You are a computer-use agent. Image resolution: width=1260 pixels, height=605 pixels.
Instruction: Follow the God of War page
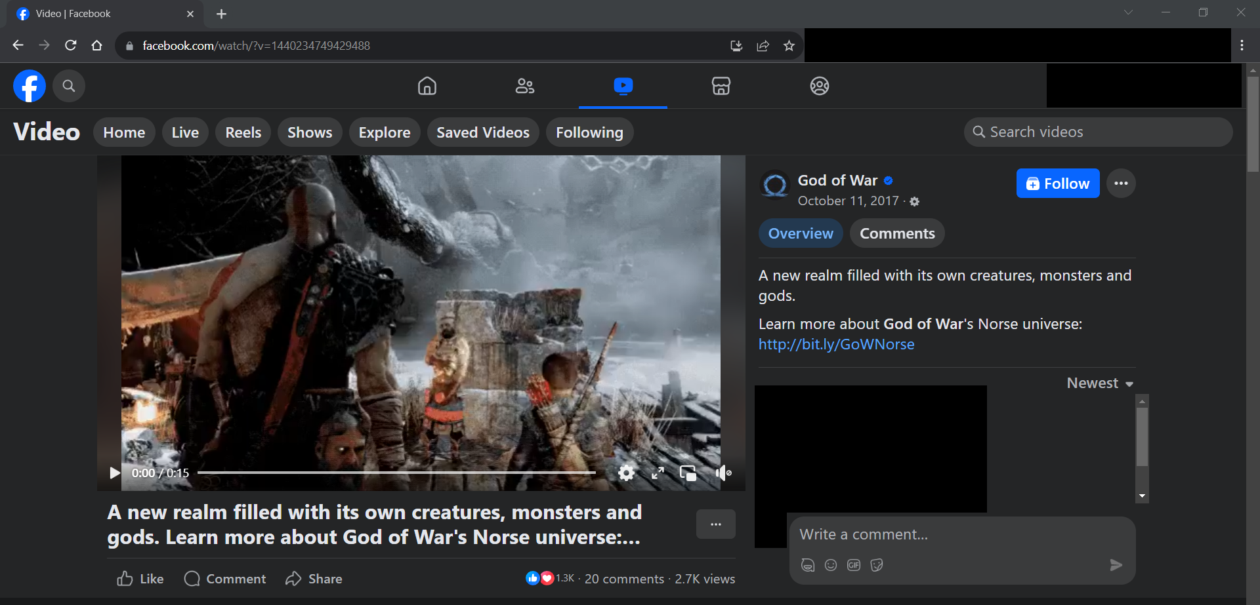pyautogui.click(x=1057, y=184)
